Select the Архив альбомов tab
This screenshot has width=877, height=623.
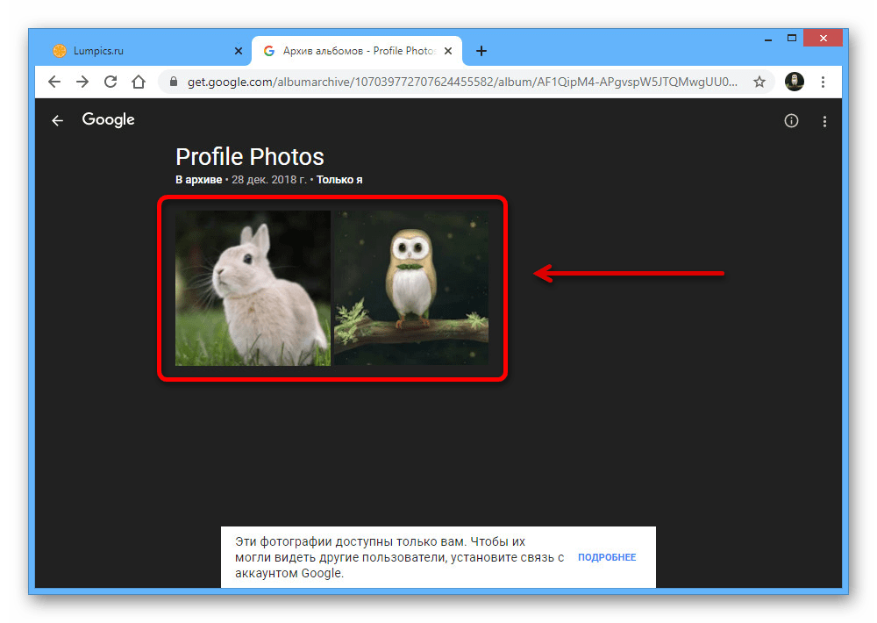point(355,51)
